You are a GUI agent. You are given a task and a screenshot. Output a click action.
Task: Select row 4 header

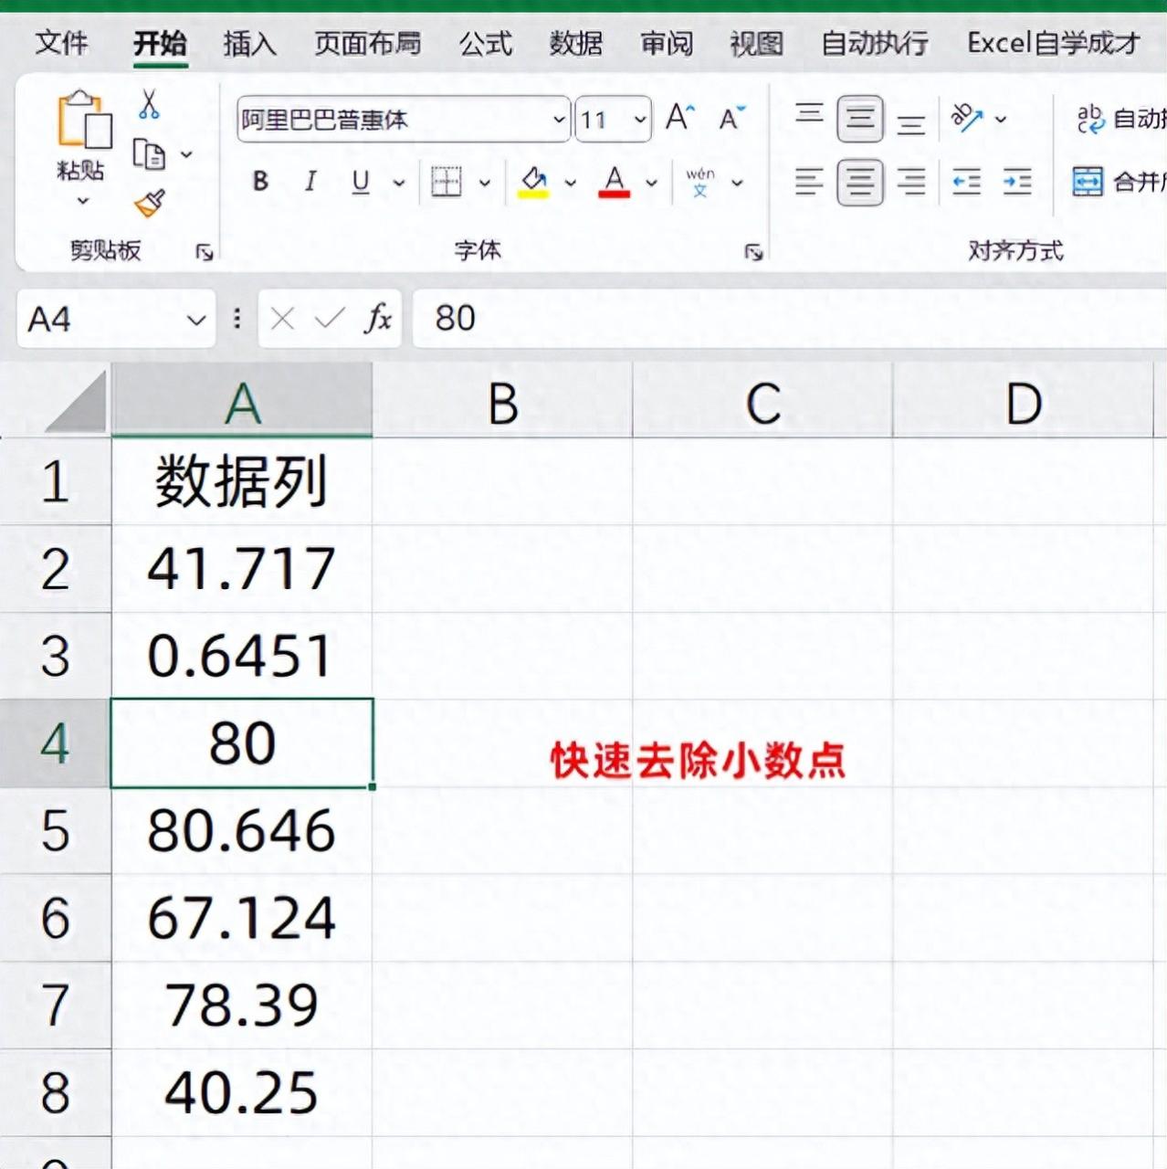click(x=55, y=742)
